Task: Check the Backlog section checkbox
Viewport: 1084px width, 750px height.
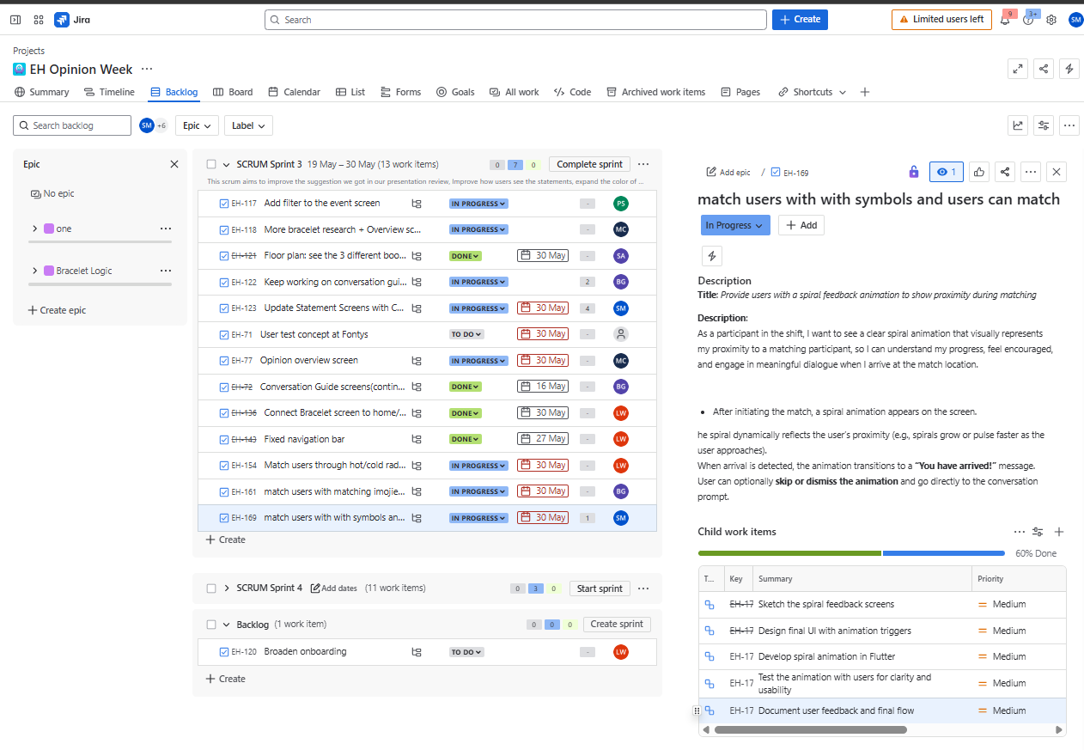Action: point(210,624)
